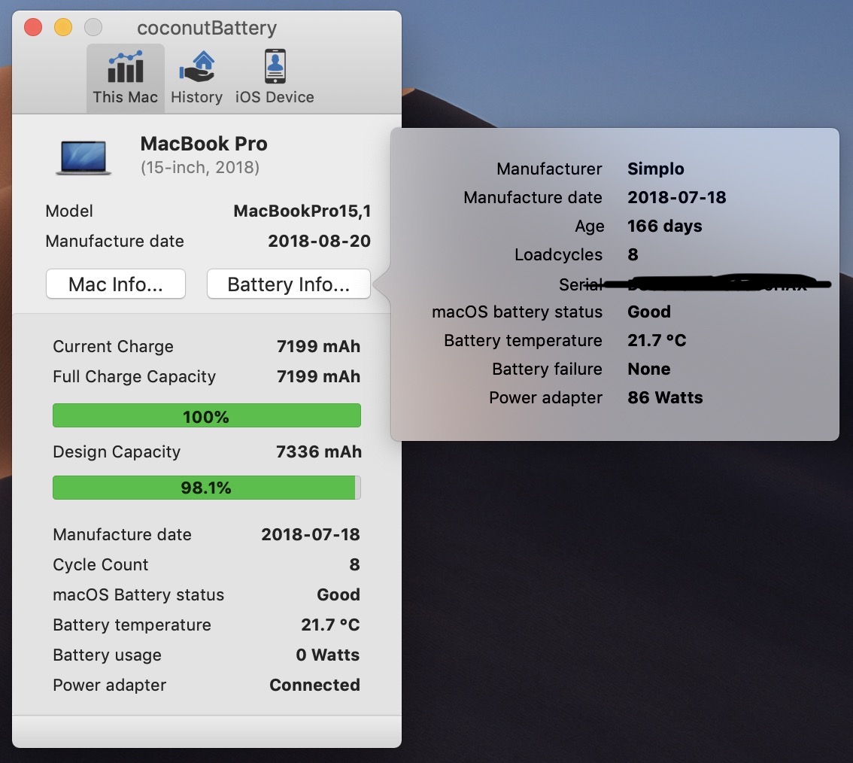Select the Connected power adapter value

pos(315,685)
